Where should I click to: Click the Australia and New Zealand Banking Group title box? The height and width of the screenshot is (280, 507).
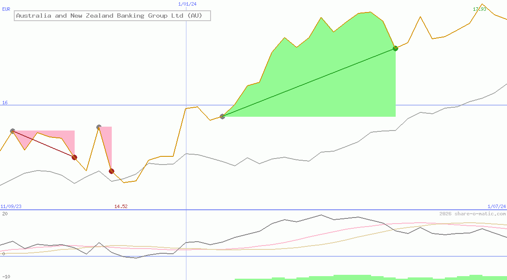coord(112,16)
